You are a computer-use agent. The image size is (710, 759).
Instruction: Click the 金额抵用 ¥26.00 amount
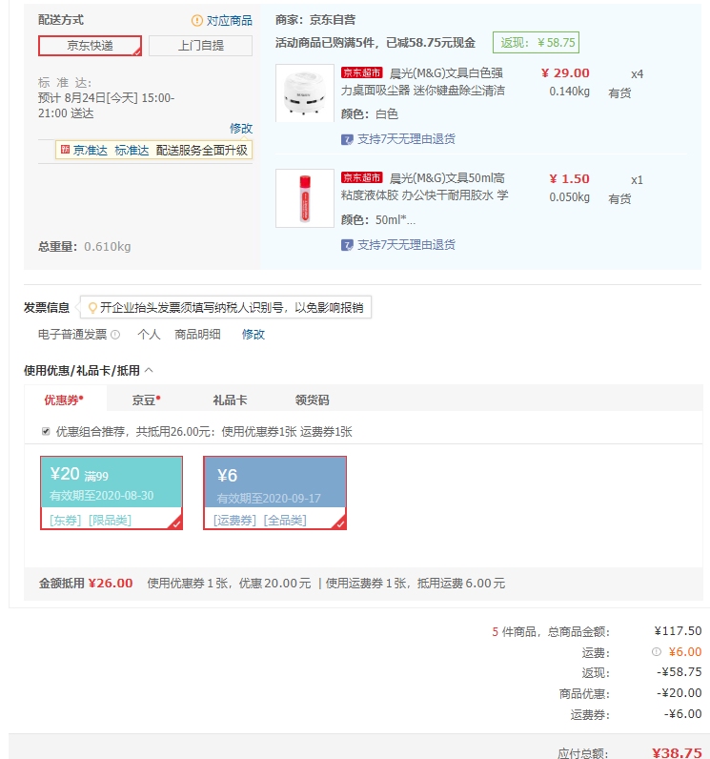[111, 584]
